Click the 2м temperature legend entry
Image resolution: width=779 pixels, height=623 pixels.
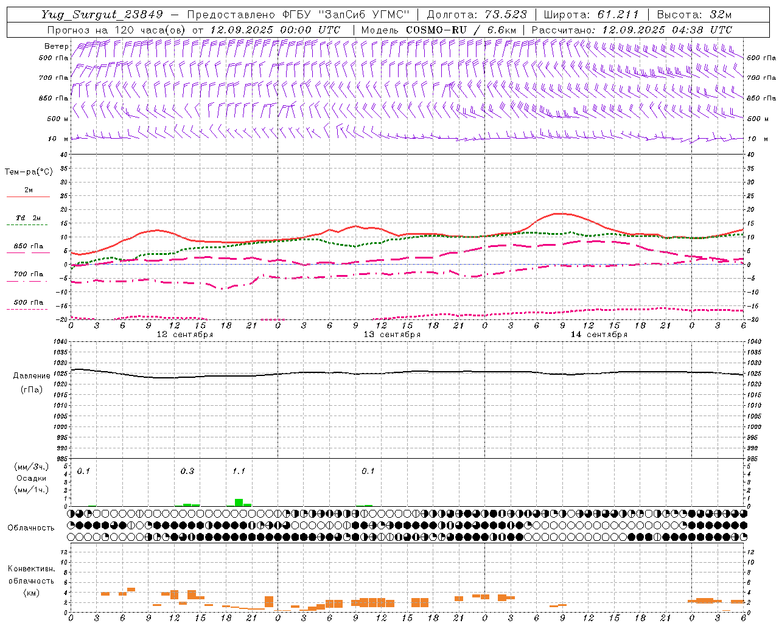pos(28,190)
